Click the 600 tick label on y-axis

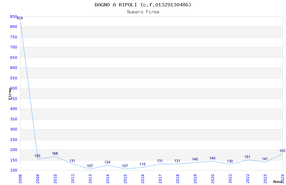[x=13, y=68]
